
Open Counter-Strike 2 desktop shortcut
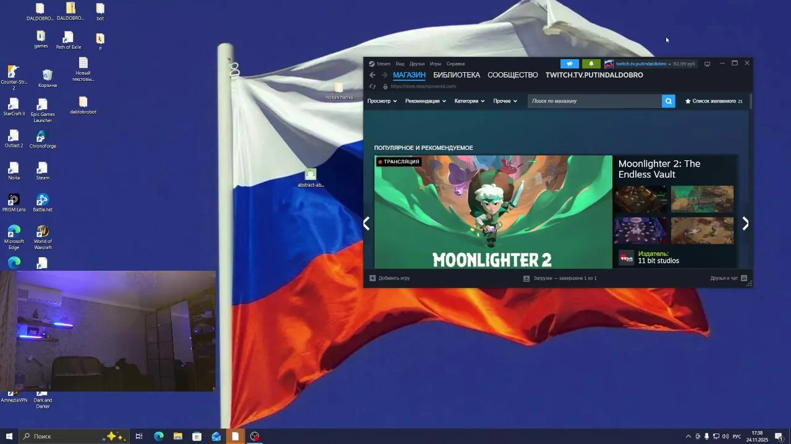click(14, 78)
